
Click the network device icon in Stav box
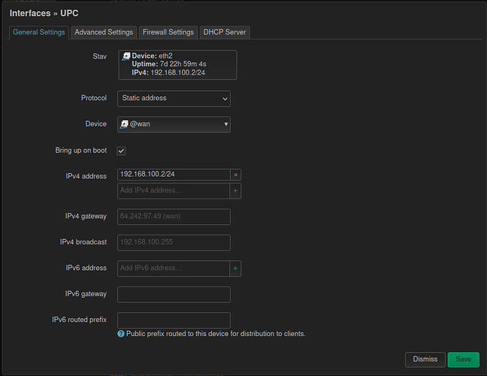tap(126, 56)
